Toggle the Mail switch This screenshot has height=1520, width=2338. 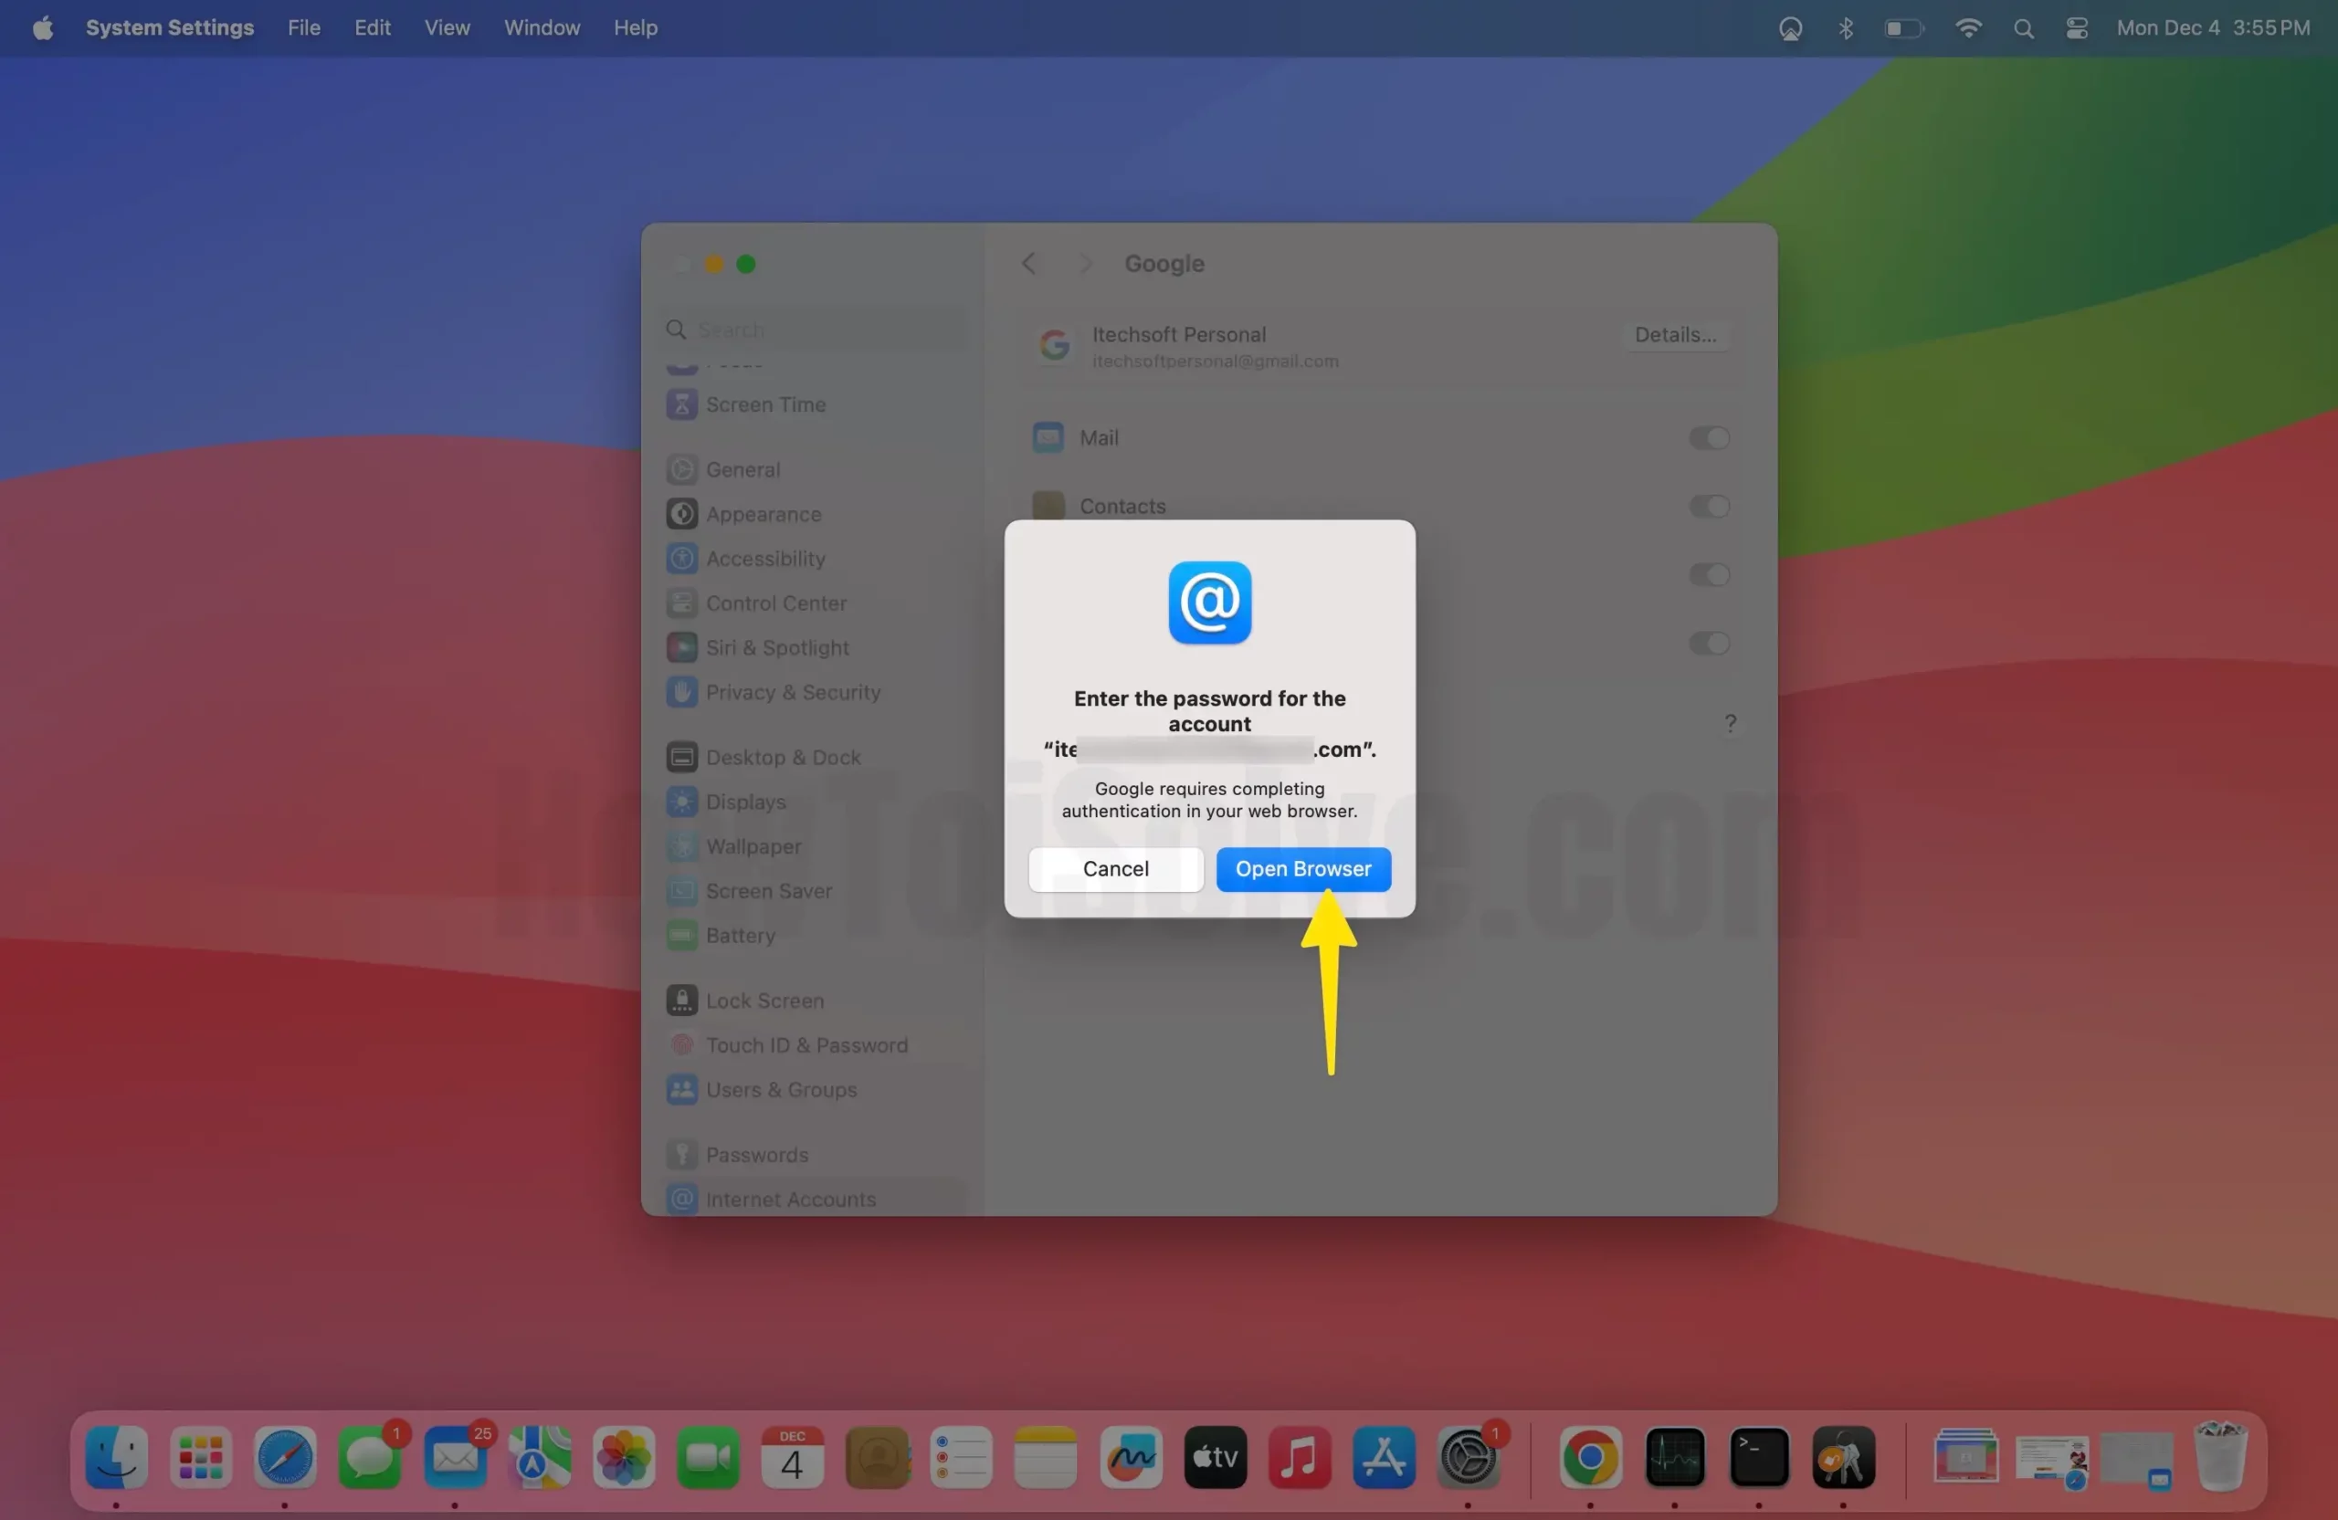click(1709, 438)
